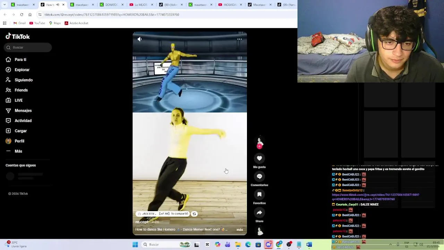The image size is (444, 250).
Task: Open the tab search dropdown arrow
Action: 5,5
